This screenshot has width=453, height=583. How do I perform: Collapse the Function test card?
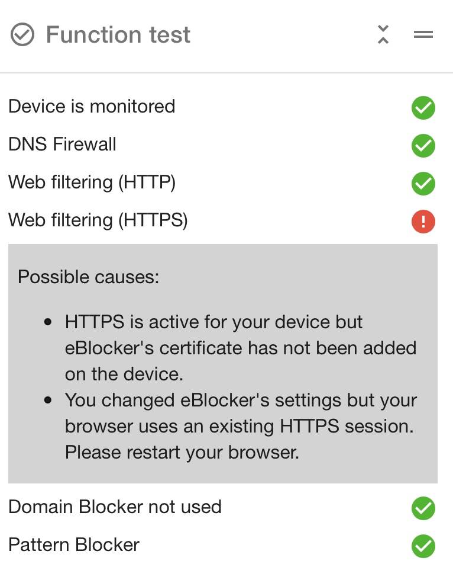coord(383,34)
